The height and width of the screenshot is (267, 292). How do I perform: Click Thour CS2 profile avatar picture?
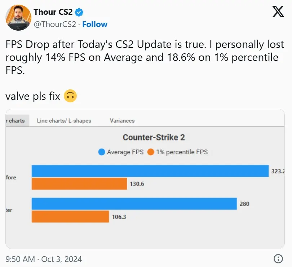coord(18,18)
